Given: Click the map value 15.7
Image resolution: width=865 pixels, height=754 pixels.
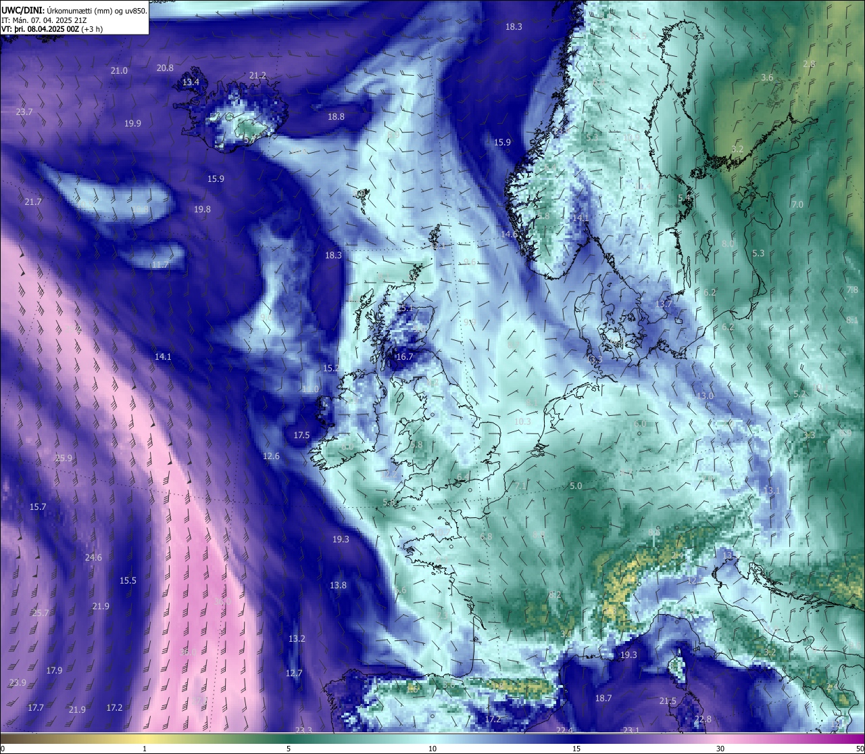Looking at the screenshot, I should 38,507.
